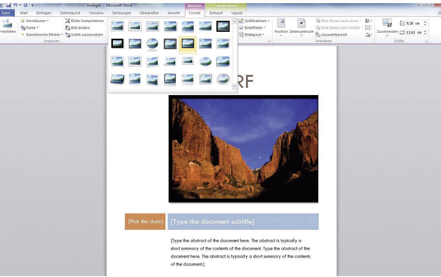The image size is (441, 277).
Task: Decrease width with the 13,63 cm down arrow
Action: click(x=425, y=34)
